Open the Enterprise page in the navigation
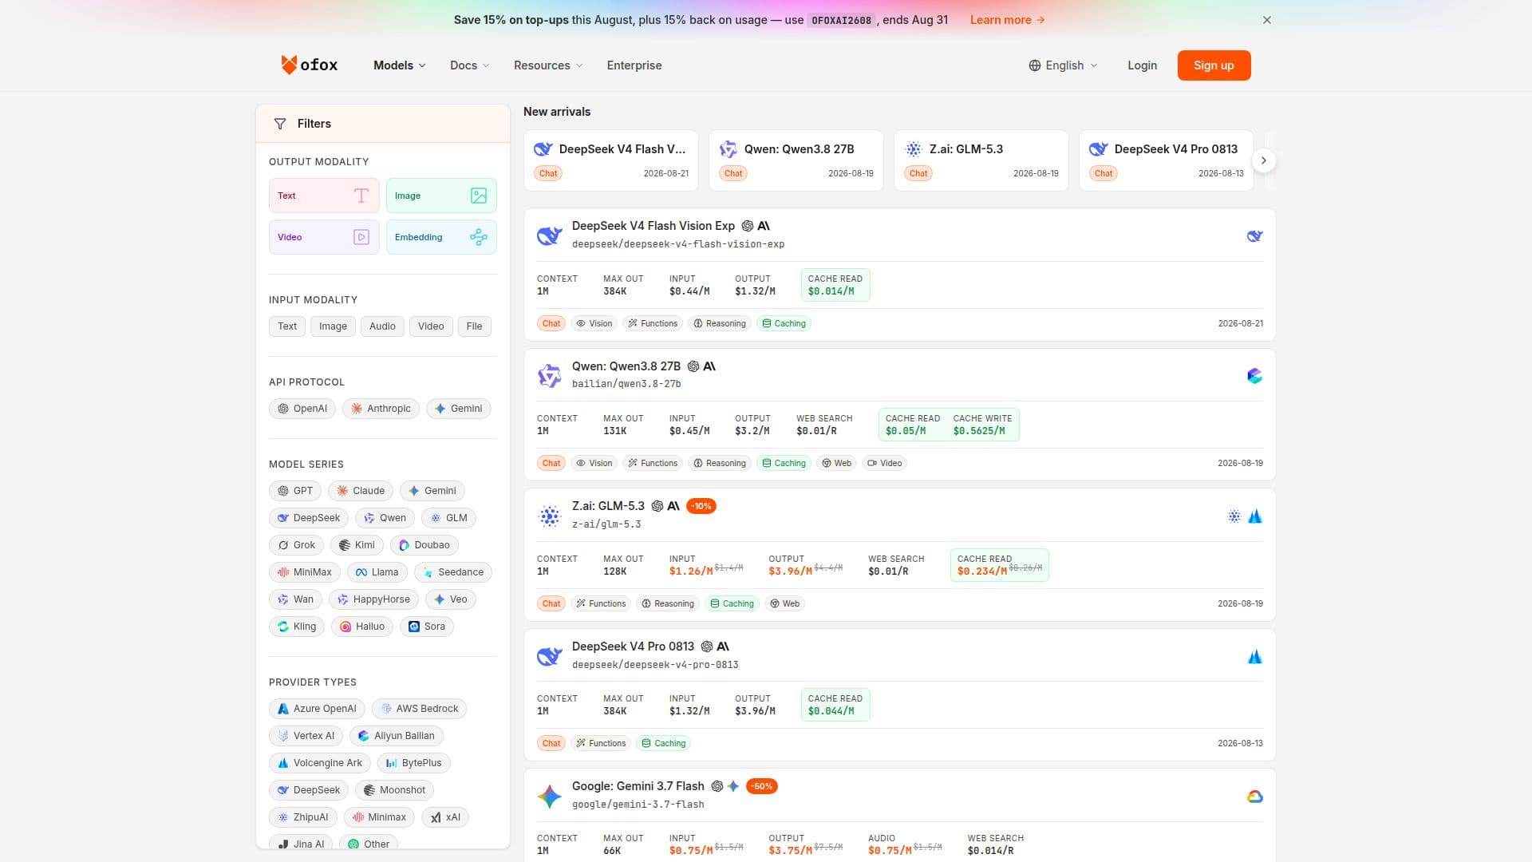Image resolution: width=1532 pixels, height=862 pixels. [x=634, y=65]
